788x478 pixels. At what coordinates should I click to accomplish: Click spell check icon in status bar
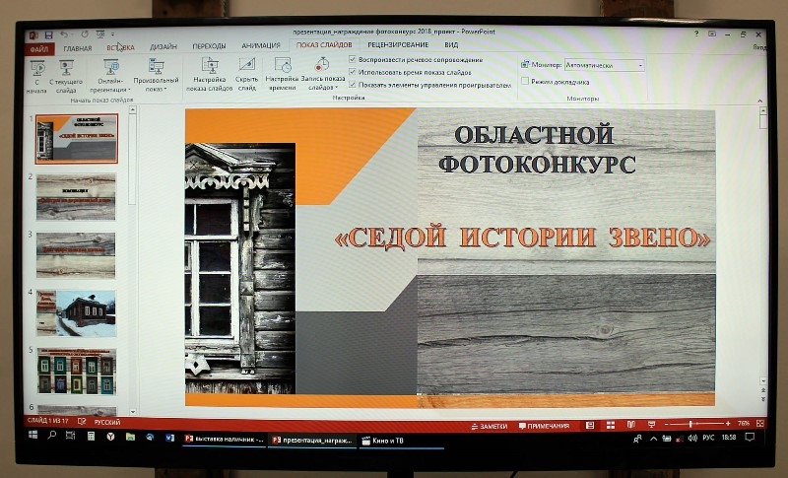[82, 421]
